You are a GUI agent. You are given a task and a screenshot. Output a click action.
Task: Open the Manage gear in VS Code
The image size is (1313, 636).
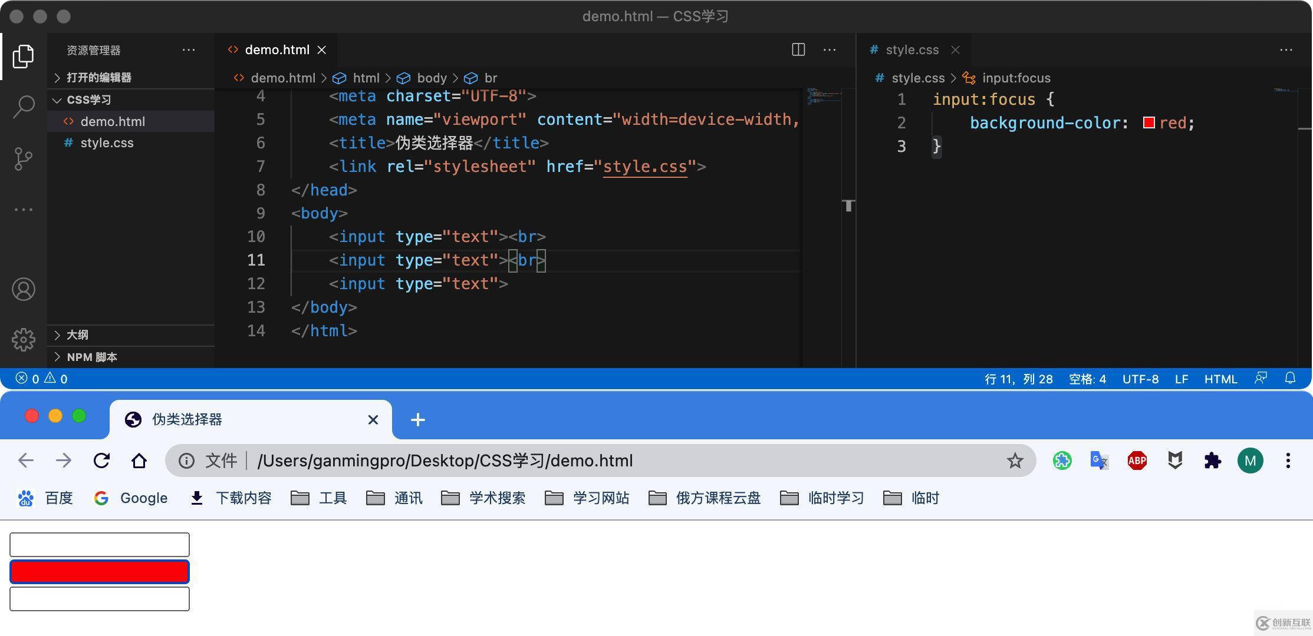click(23, 340)
